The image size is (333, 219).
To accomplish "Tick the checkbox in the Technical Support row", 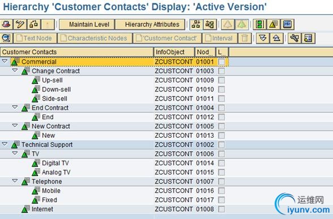I will 221,144.
